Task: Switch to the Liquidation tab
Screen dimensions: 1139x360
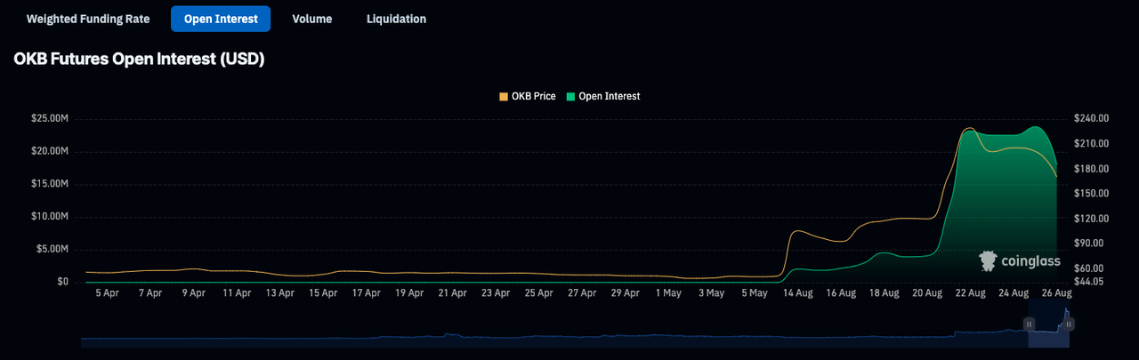Action: point(396,19)
